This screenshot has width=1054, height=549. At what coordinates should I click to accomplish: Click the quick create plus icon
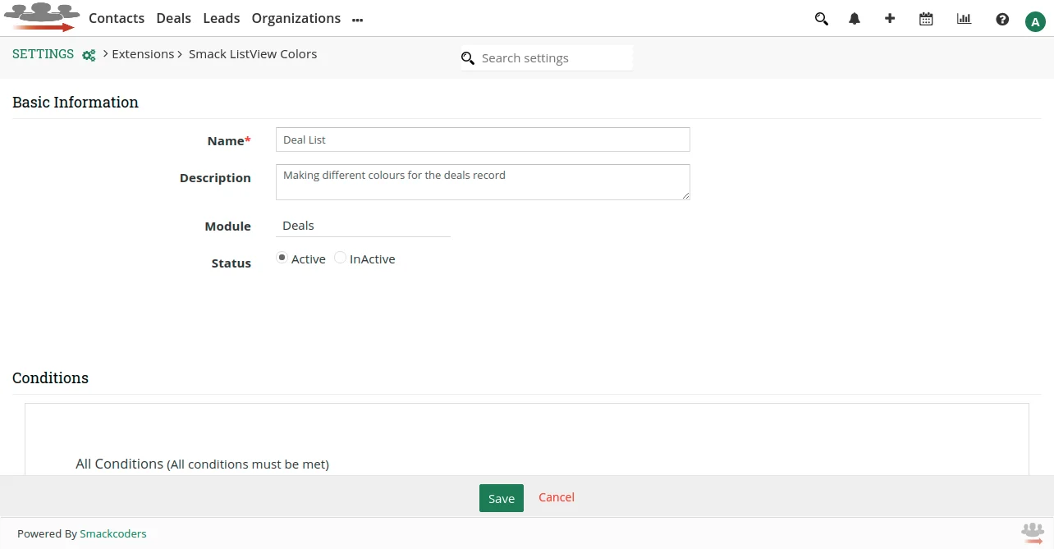(890, 18)
